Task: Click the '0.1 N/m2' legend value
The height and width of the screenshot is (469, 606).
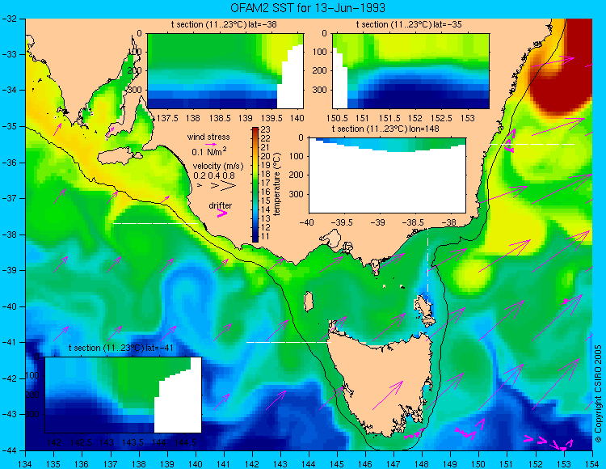Action: (x=209, y=151)
